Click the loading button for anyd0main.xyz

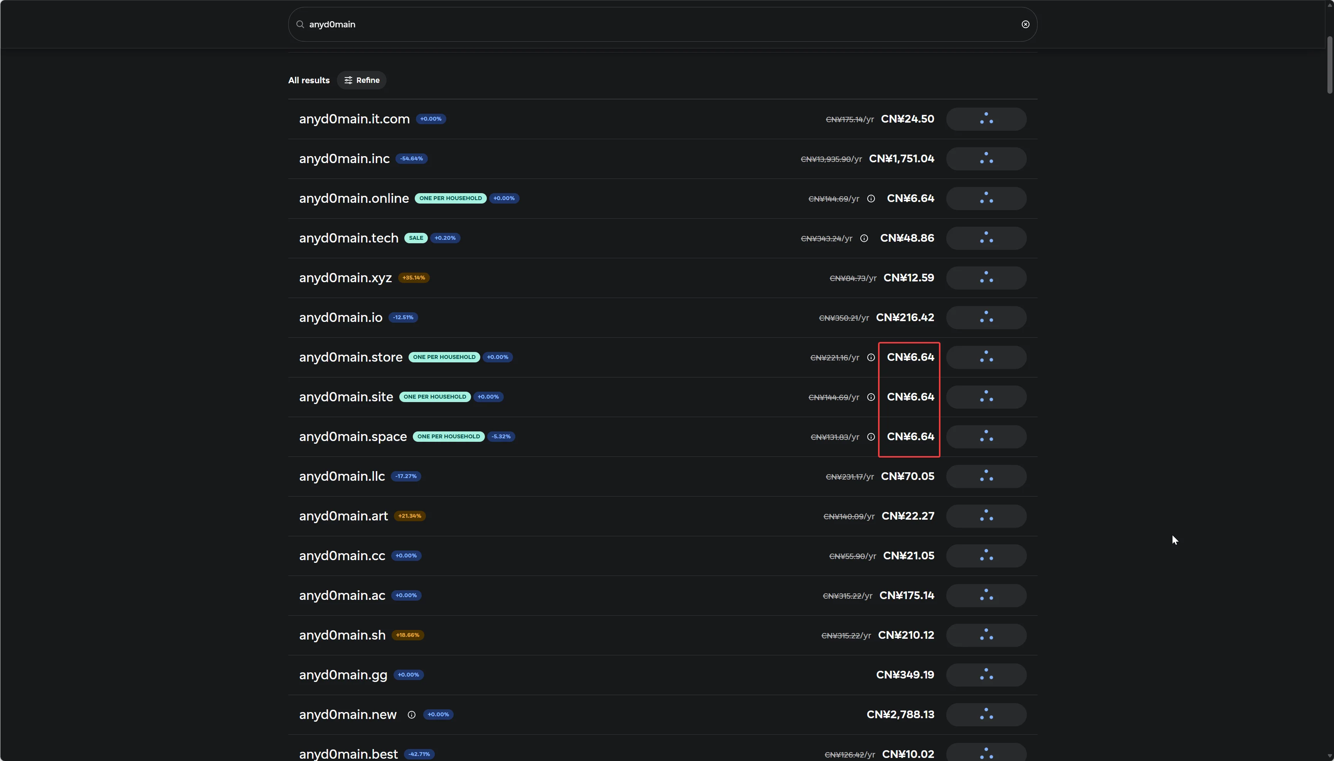click(x=986, y=278)
